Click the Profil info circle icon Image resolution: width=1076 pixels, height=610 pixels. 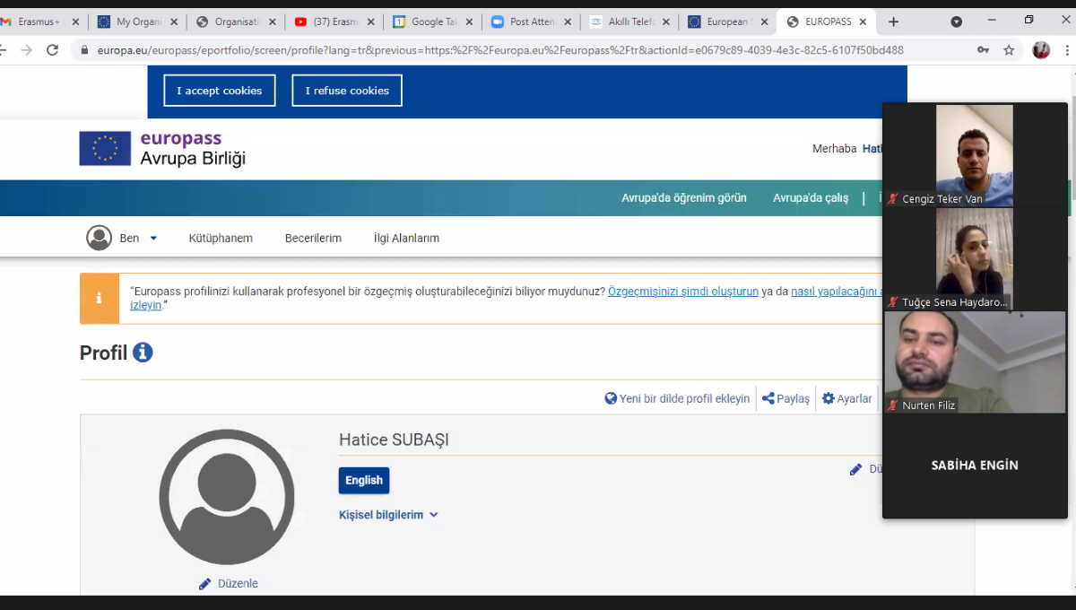click(143, 353)
